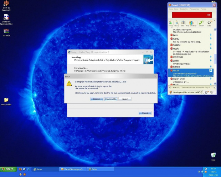Click the warning icon in Error dialog
The width and height of the screenshot is (221, 177).
coord(69,84)
